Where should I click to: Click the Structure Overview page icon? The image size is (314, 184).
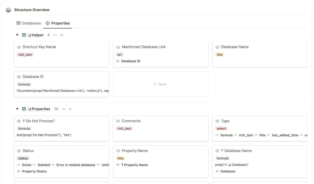coord(8,10)
